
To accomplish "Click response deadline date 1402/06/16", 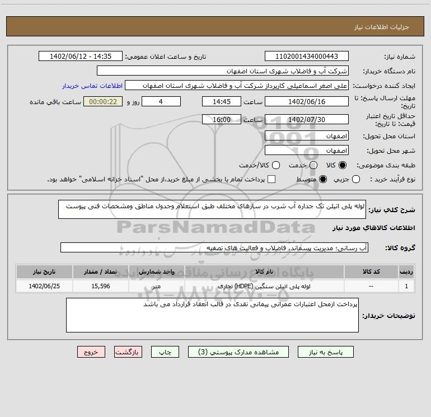I will coord(307,101).
